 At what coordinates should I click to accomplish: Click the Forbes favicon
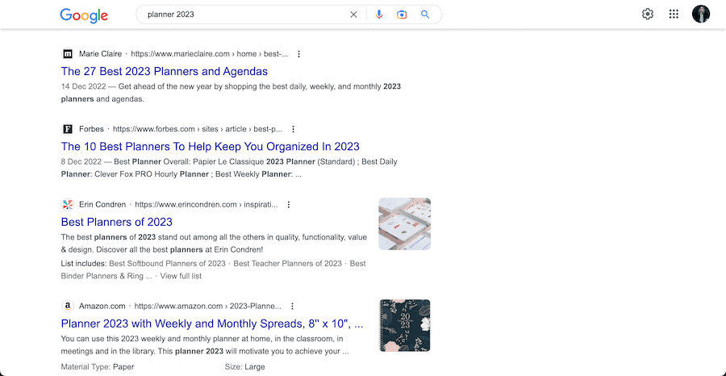coord(68,129)
